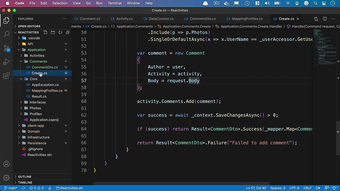340x191 pixels.
Task: Click New File icon in Reactivities header
Action: (x=45, y=32)
